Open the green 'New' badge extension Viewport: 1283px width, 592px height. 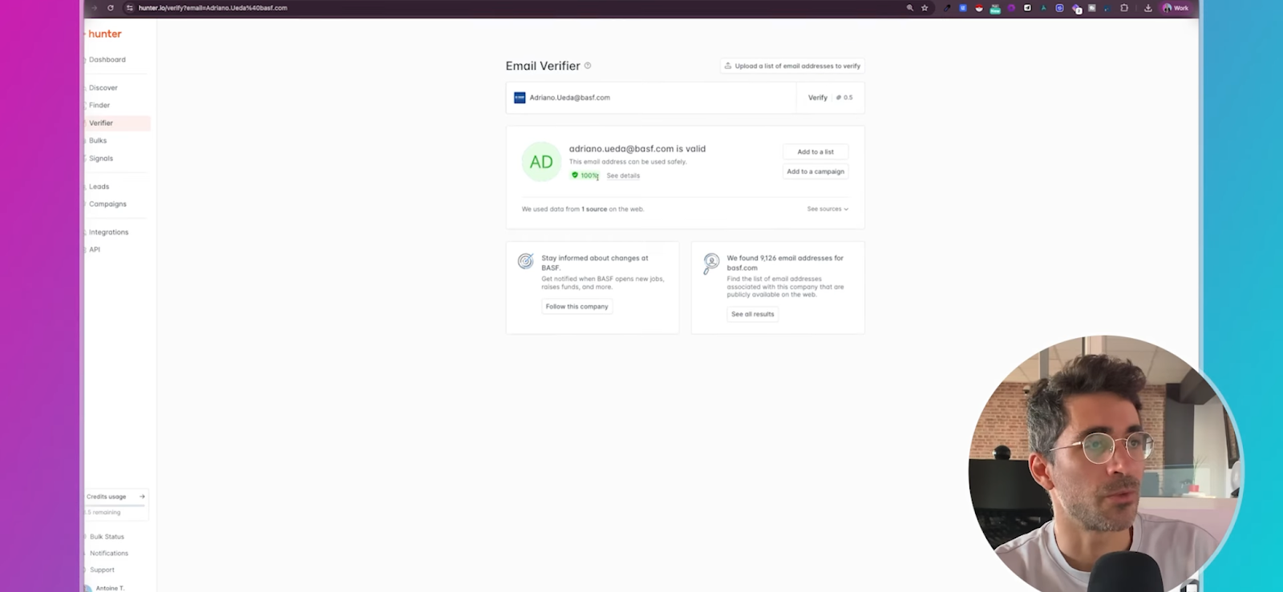995,9
